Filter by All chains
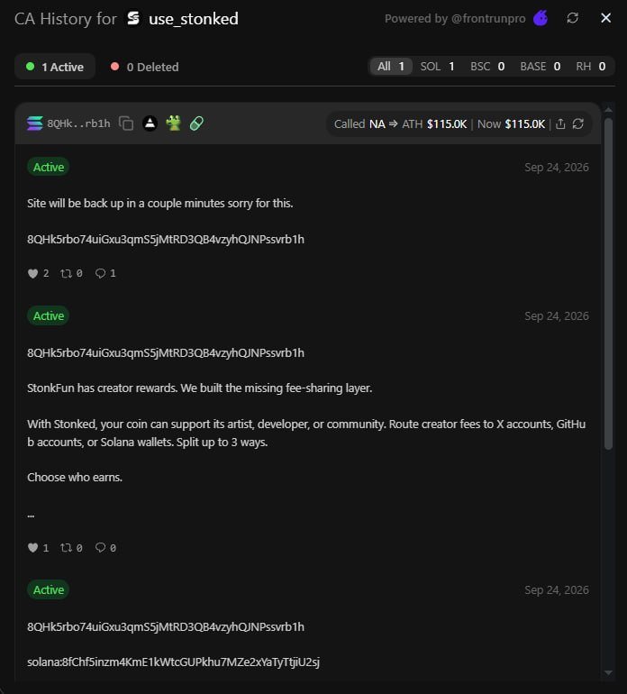Image resolution: width=627 pixels, height=694 pixels. click(391, 67)
